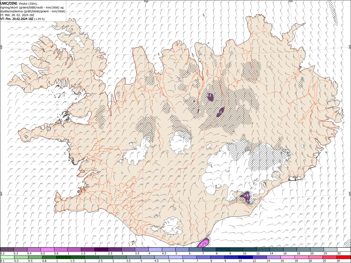Viewport: 351px width, 263px height.
Task: Pick bottom-row dark blue swatch between 10 and 12
Action: (x=245, y=257)
